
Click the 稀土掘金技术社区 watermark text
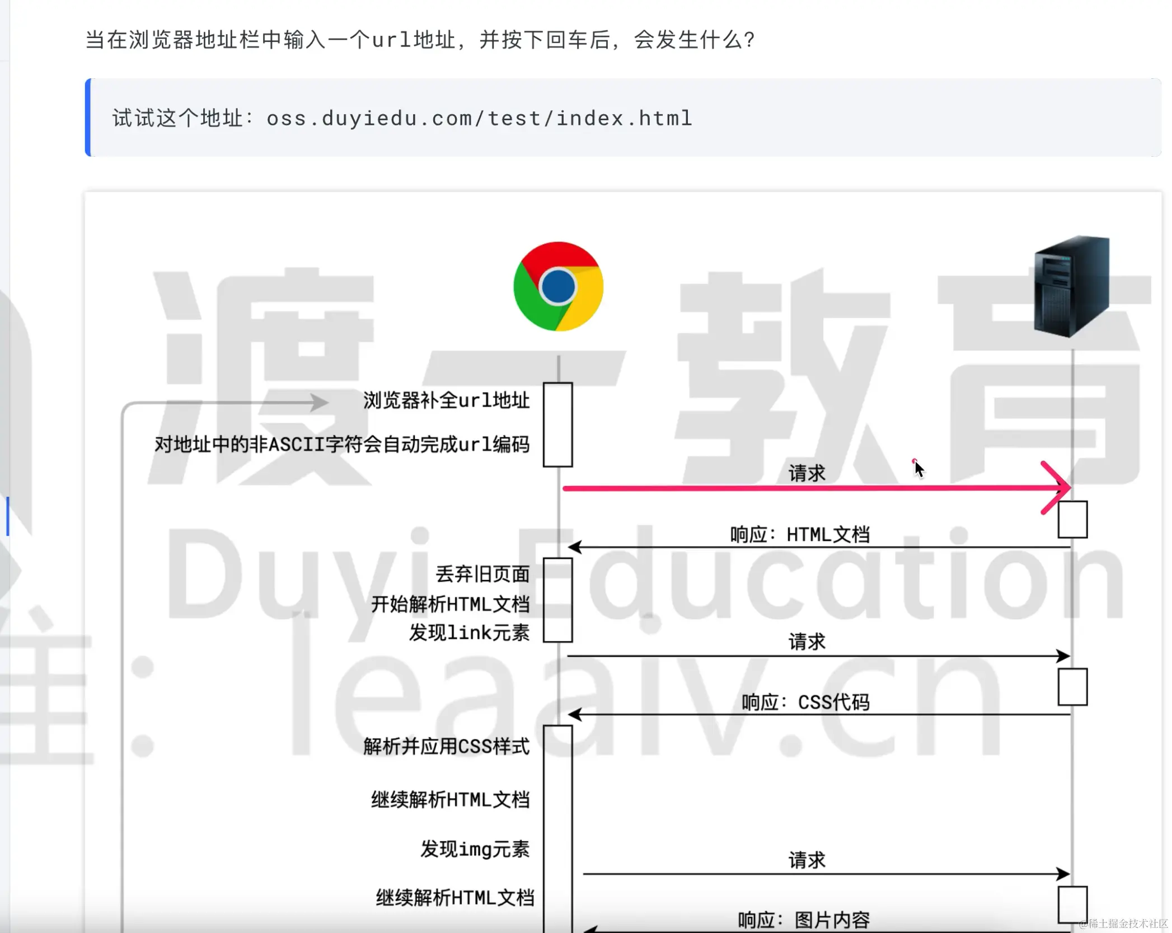tap(1122, 923)
